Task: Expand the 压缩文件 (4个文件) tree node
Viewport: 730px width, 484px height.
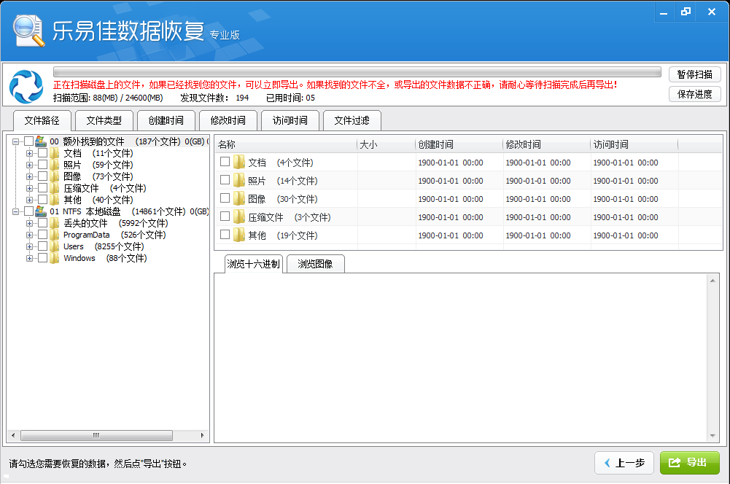Action: click(29, 188)
